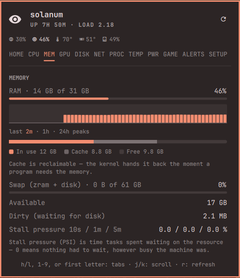This screenshot has width=240, height=278.
Task: Click the 'In use 12 GB' label
Action: click(x=37, y=152)
